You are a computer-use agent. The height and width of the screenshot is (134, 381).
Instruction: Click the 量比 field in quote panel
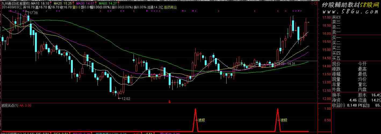click(x=362, y=84)
